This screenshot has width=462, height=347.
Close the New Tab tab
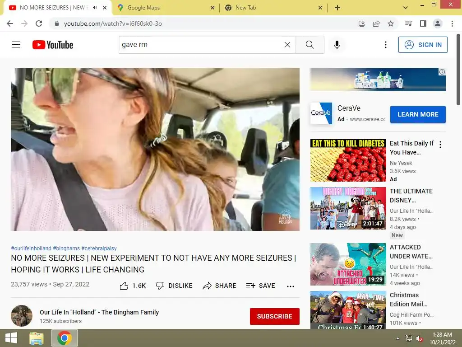[x=320, y=8]
